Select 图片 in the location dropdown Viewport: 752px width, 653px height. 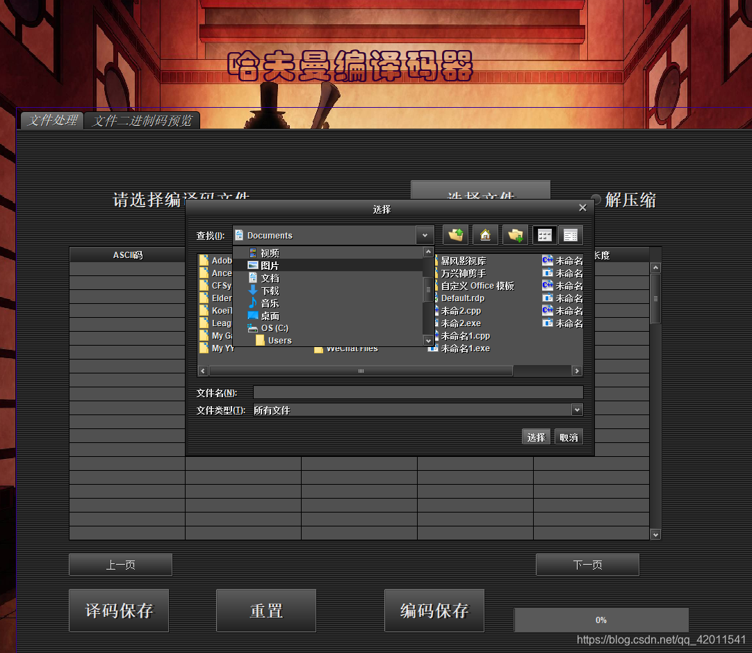[327, 266]
